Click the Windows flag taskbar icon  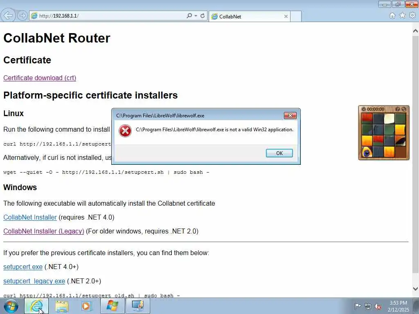point(112,306)
